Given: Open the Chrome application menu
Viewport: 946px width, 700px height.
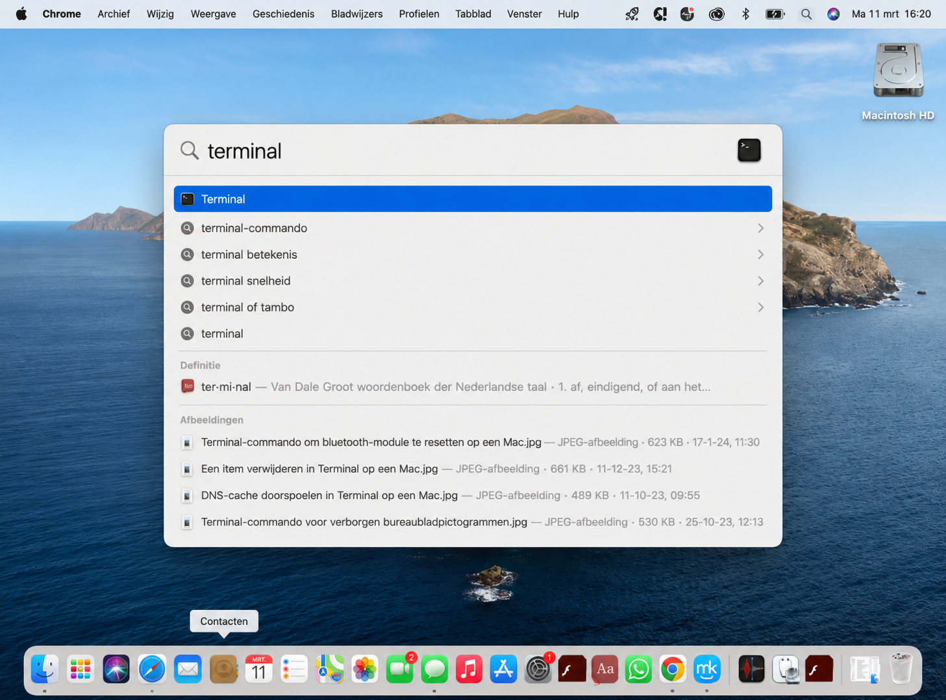Looking at the screenshot, I should click(62, 14).
